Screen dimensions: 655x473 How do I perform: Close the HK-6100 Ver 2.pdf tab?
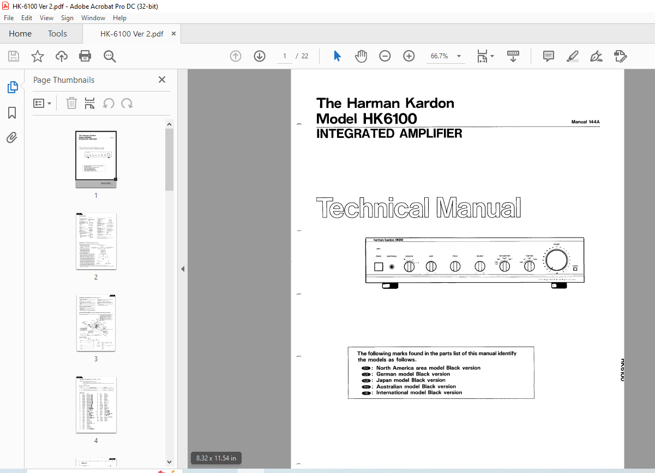coord(174,34)
